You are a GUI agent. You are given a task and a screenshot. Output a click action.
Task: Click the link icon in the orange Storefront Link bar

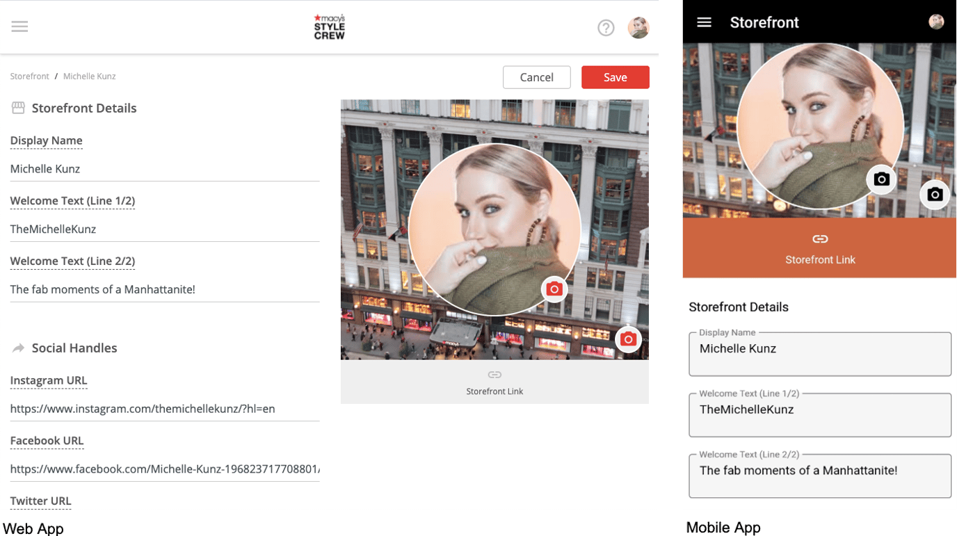[820, 238]
